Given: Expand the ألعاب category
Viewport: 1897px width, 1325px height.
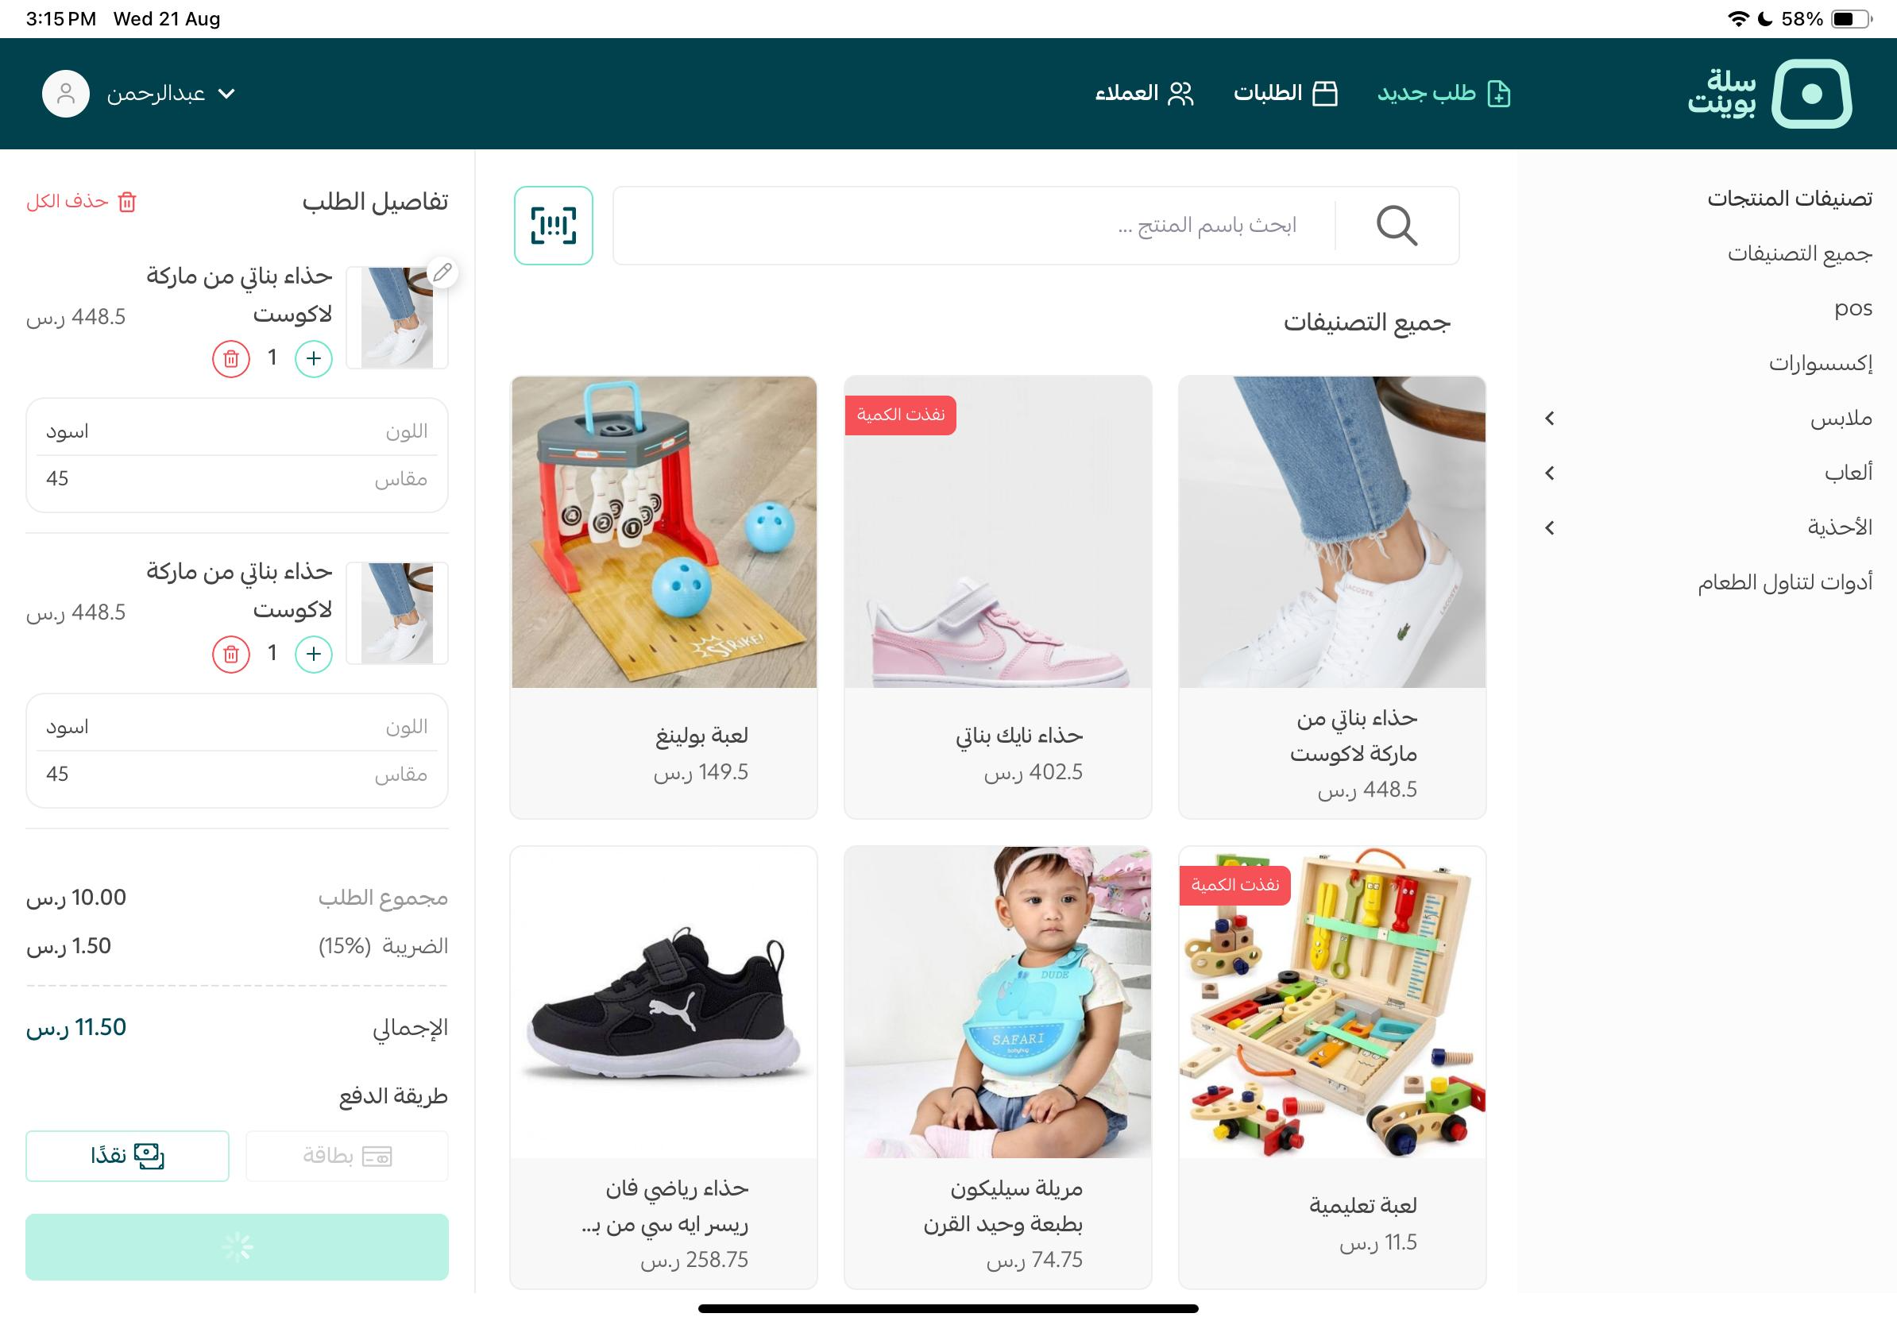Looking at the screenshot, I should click(x=1550, y=473).
